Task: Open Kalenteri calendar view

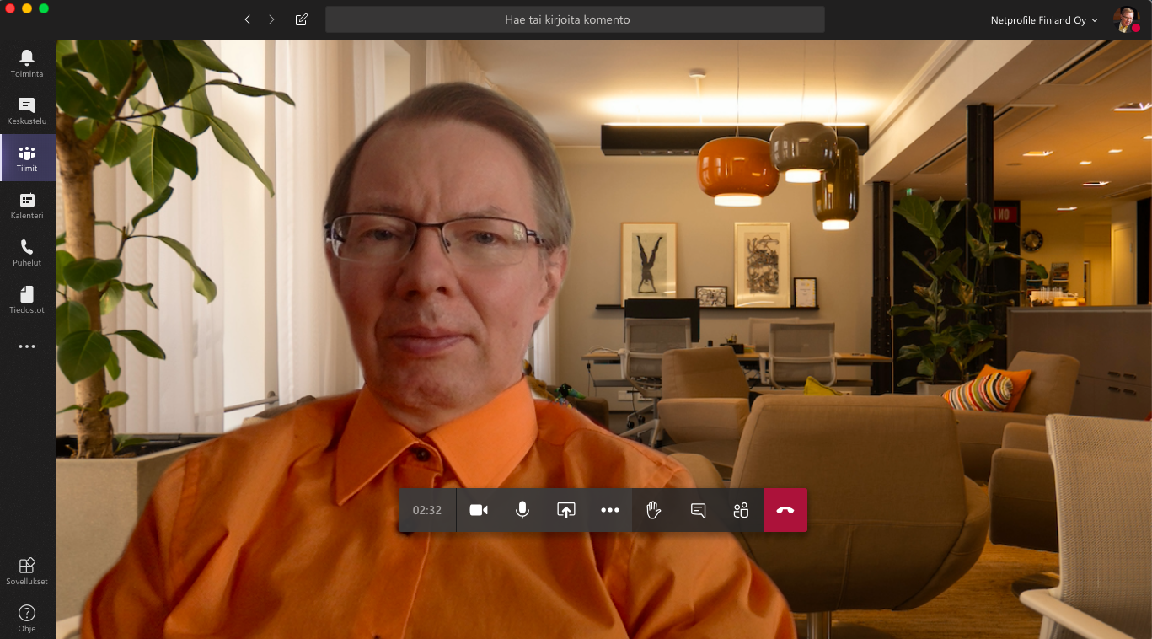Action: tap(27, 205)
